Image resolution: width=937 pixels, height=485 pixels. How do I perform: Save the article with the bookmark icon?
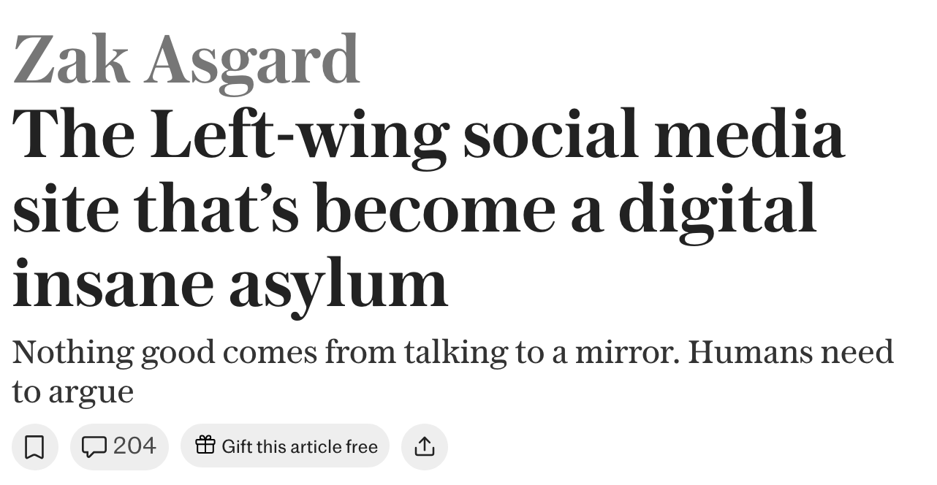34,446
